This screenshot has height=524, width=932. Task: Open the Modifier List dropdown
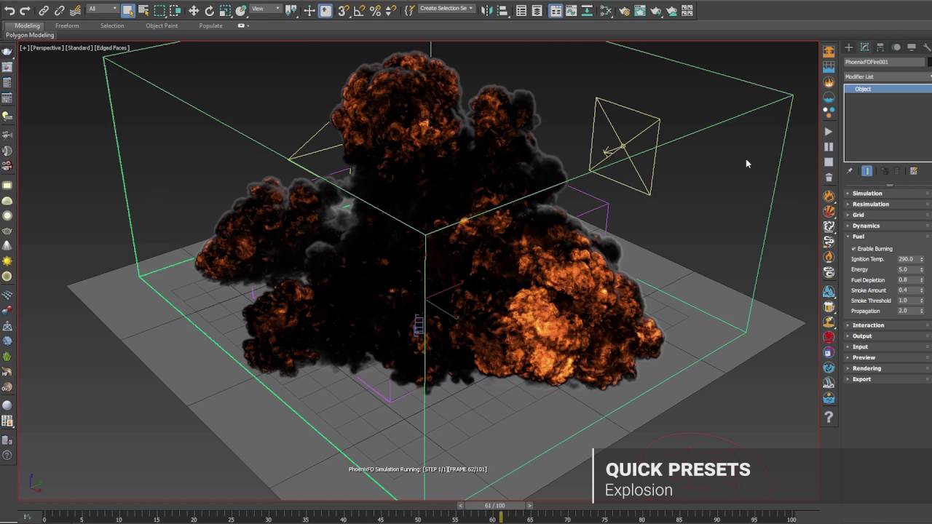pos(888,76)
